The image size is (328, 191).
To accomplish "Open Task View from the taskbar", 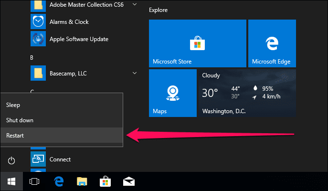I will (x=34, y=181).
